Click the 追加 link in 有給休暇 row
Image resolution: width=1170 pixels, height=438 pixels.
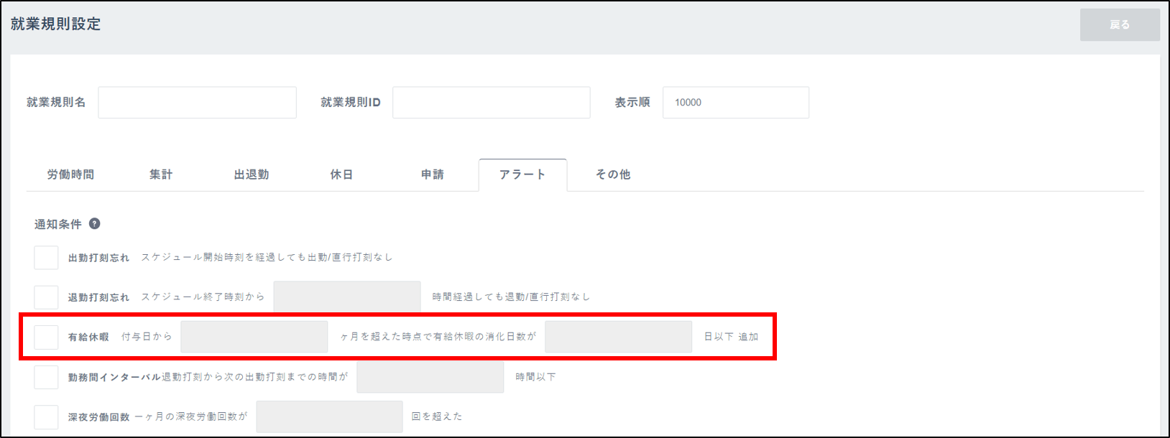tap(748, 337)
